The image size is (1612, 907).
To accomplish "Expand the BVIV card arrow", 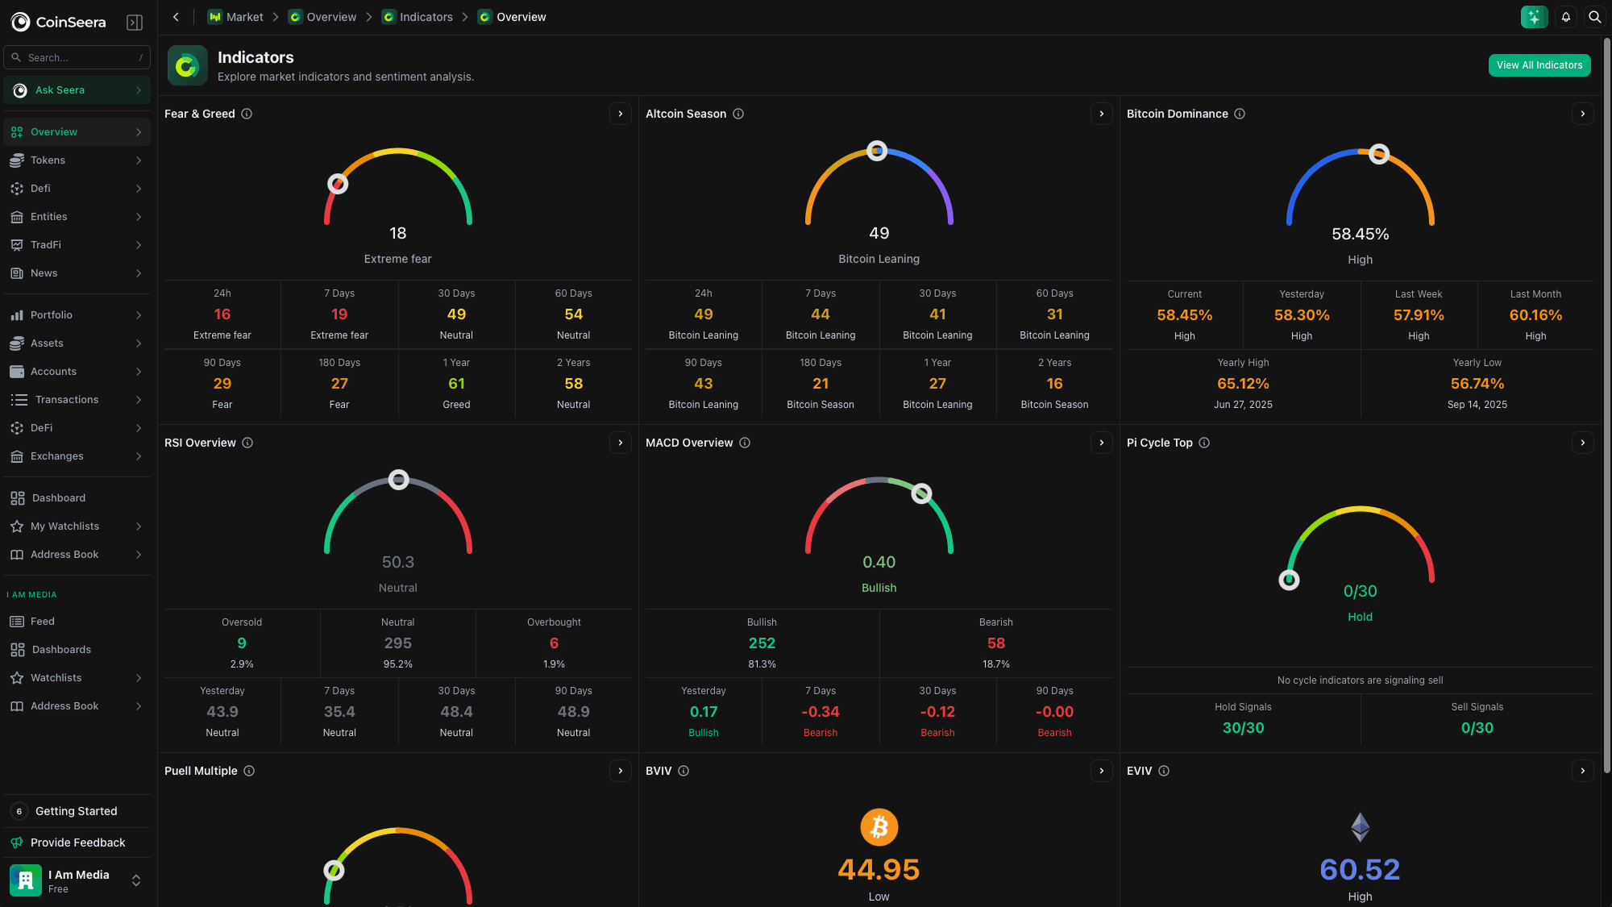I will [1101, 771].
